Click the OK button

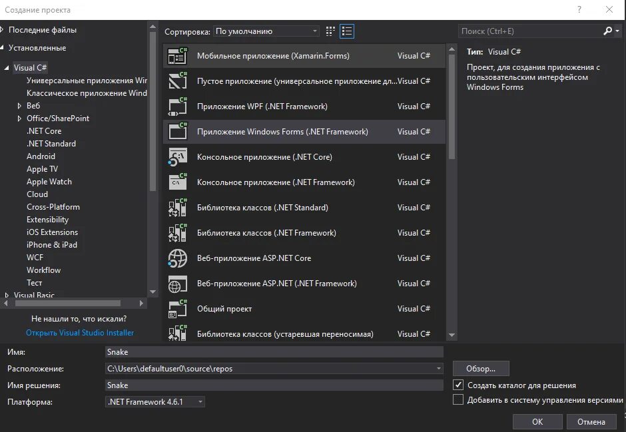point(537,421)
